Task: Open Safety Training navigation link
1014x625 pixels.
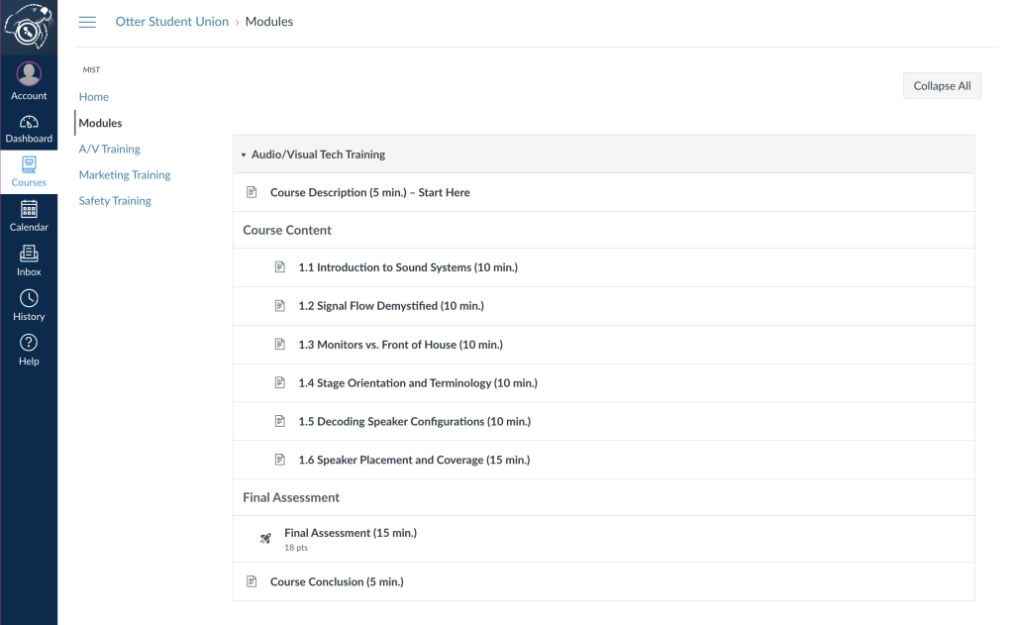Action: [x=115, y=200]
